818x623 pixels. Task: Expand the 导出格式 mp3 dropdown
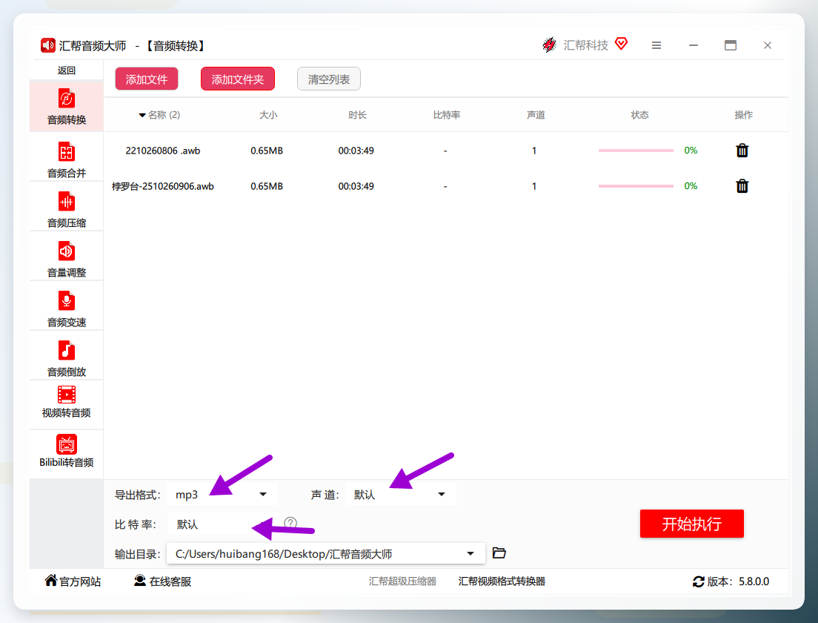[222, 495]
